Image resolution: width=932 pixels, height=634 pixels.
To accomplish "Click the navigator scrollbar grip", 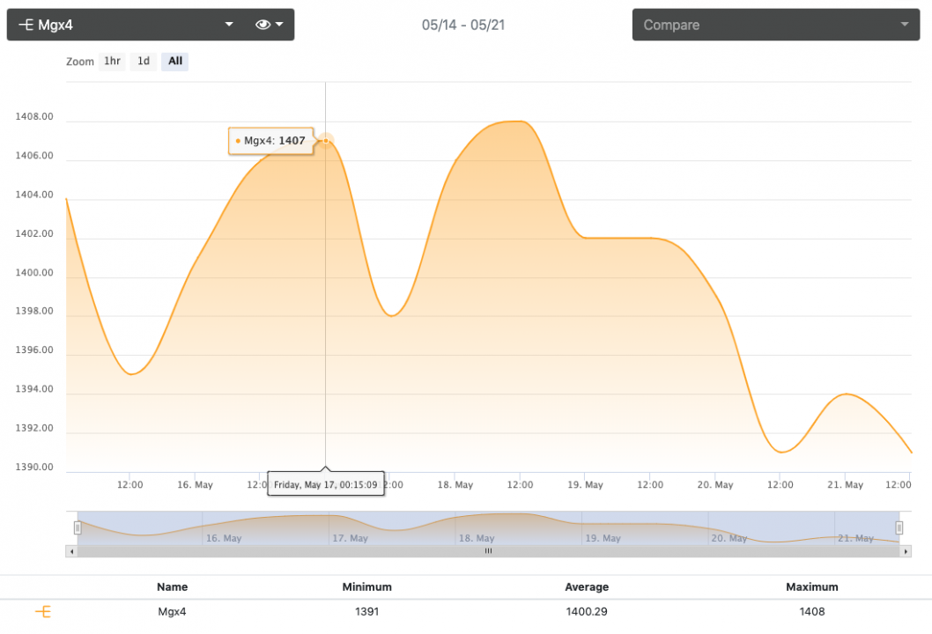I will (x=488, y=551).
